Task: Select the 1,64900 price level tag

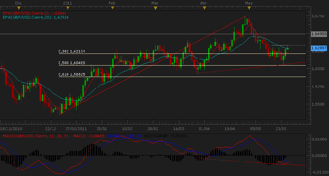Action: [319, 34]
